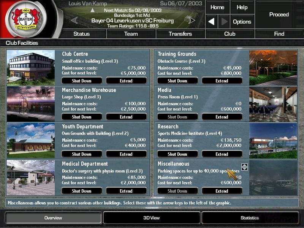Image resolution: width=304 pixels, height=228 pixels.
Task: Click the Research maintenance cost '€138,750'
Action: (x=231, y=140)
